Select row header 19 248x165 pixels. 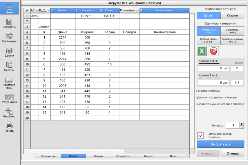27,112
